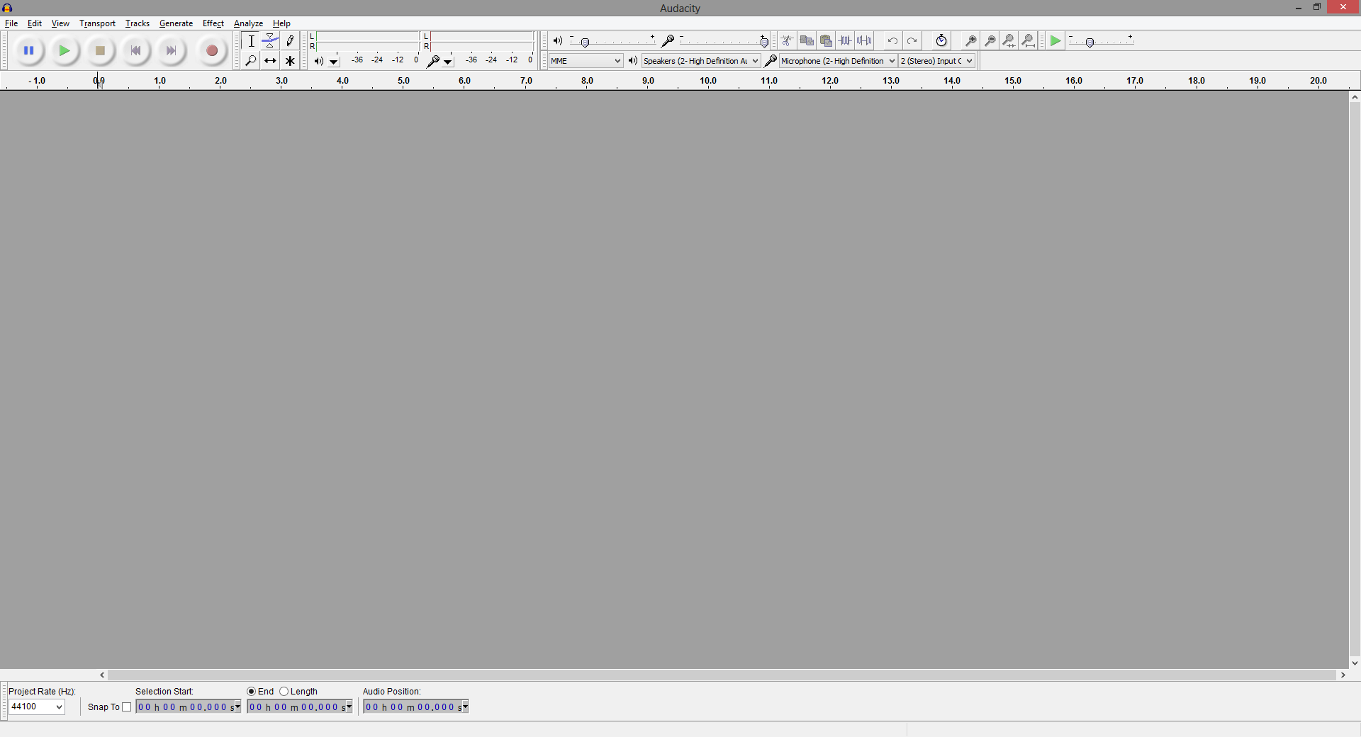
Task: Open Audio Position time format arrow
Action: coord(465,707)
